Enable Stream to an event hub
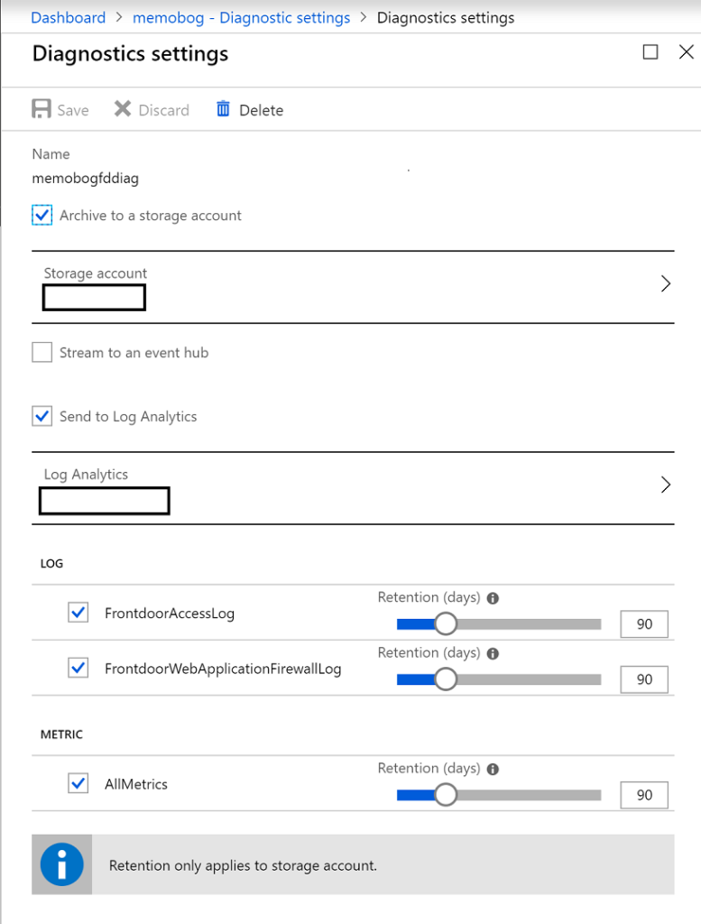 [x=42, y=353]
